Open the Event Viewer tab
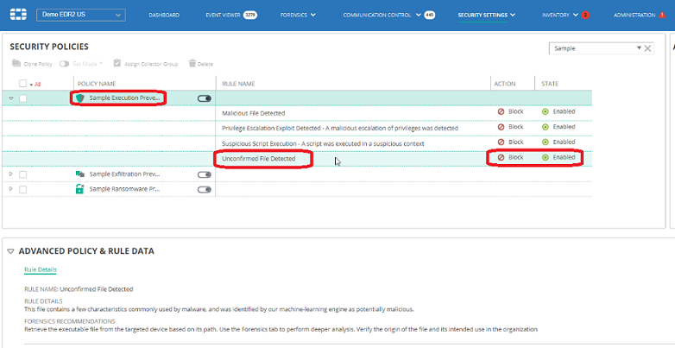 point(224,15)
